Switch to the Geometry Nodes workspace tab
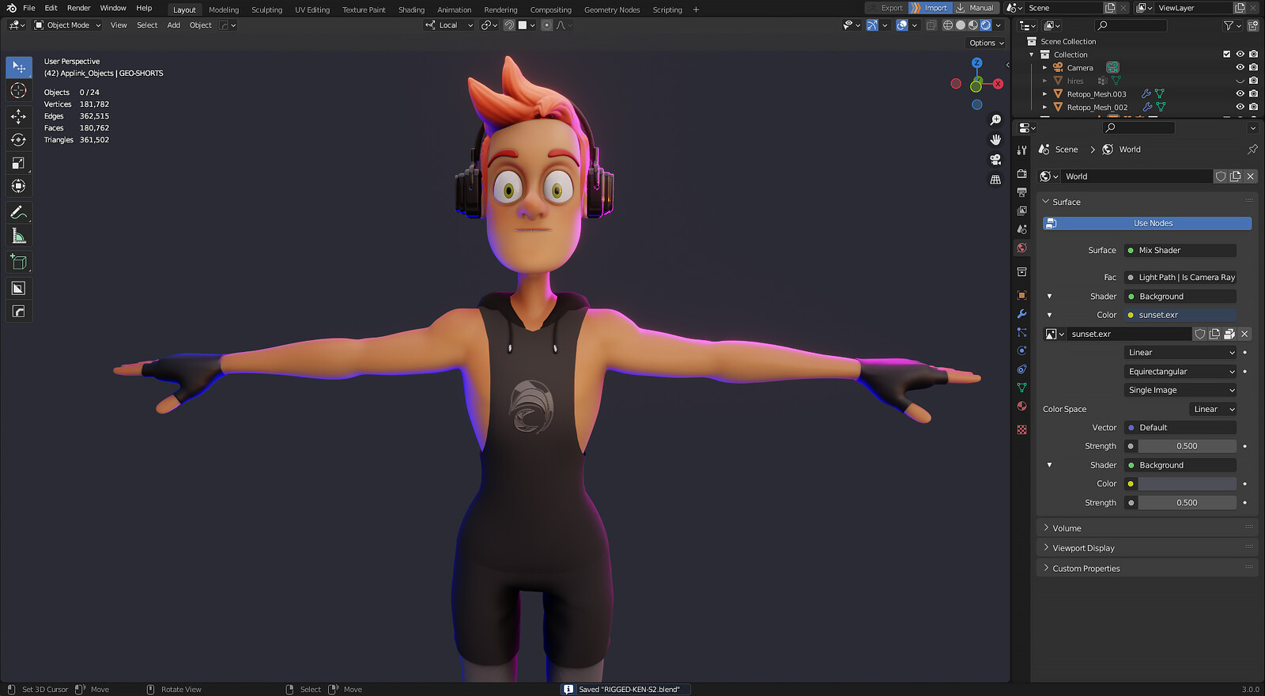 (x=612, y=9)
